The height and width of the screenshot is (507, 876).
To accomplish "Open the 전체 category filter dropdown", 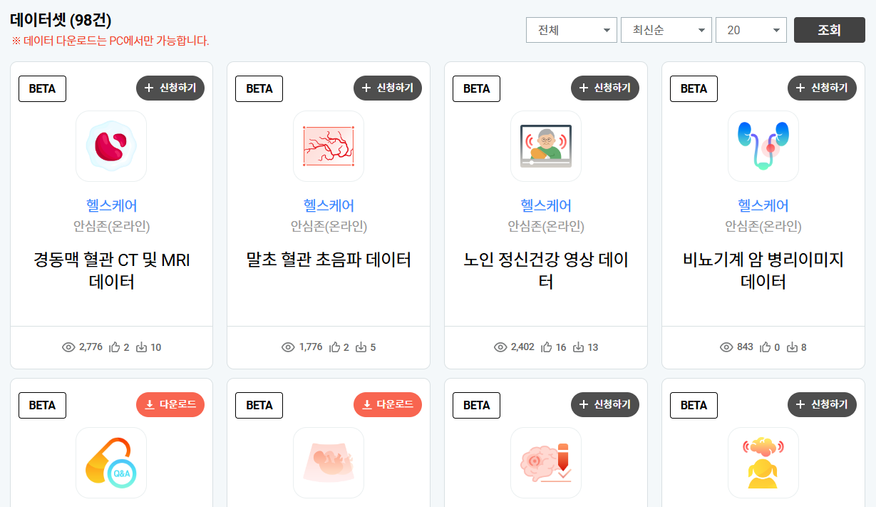I will 570,30.
